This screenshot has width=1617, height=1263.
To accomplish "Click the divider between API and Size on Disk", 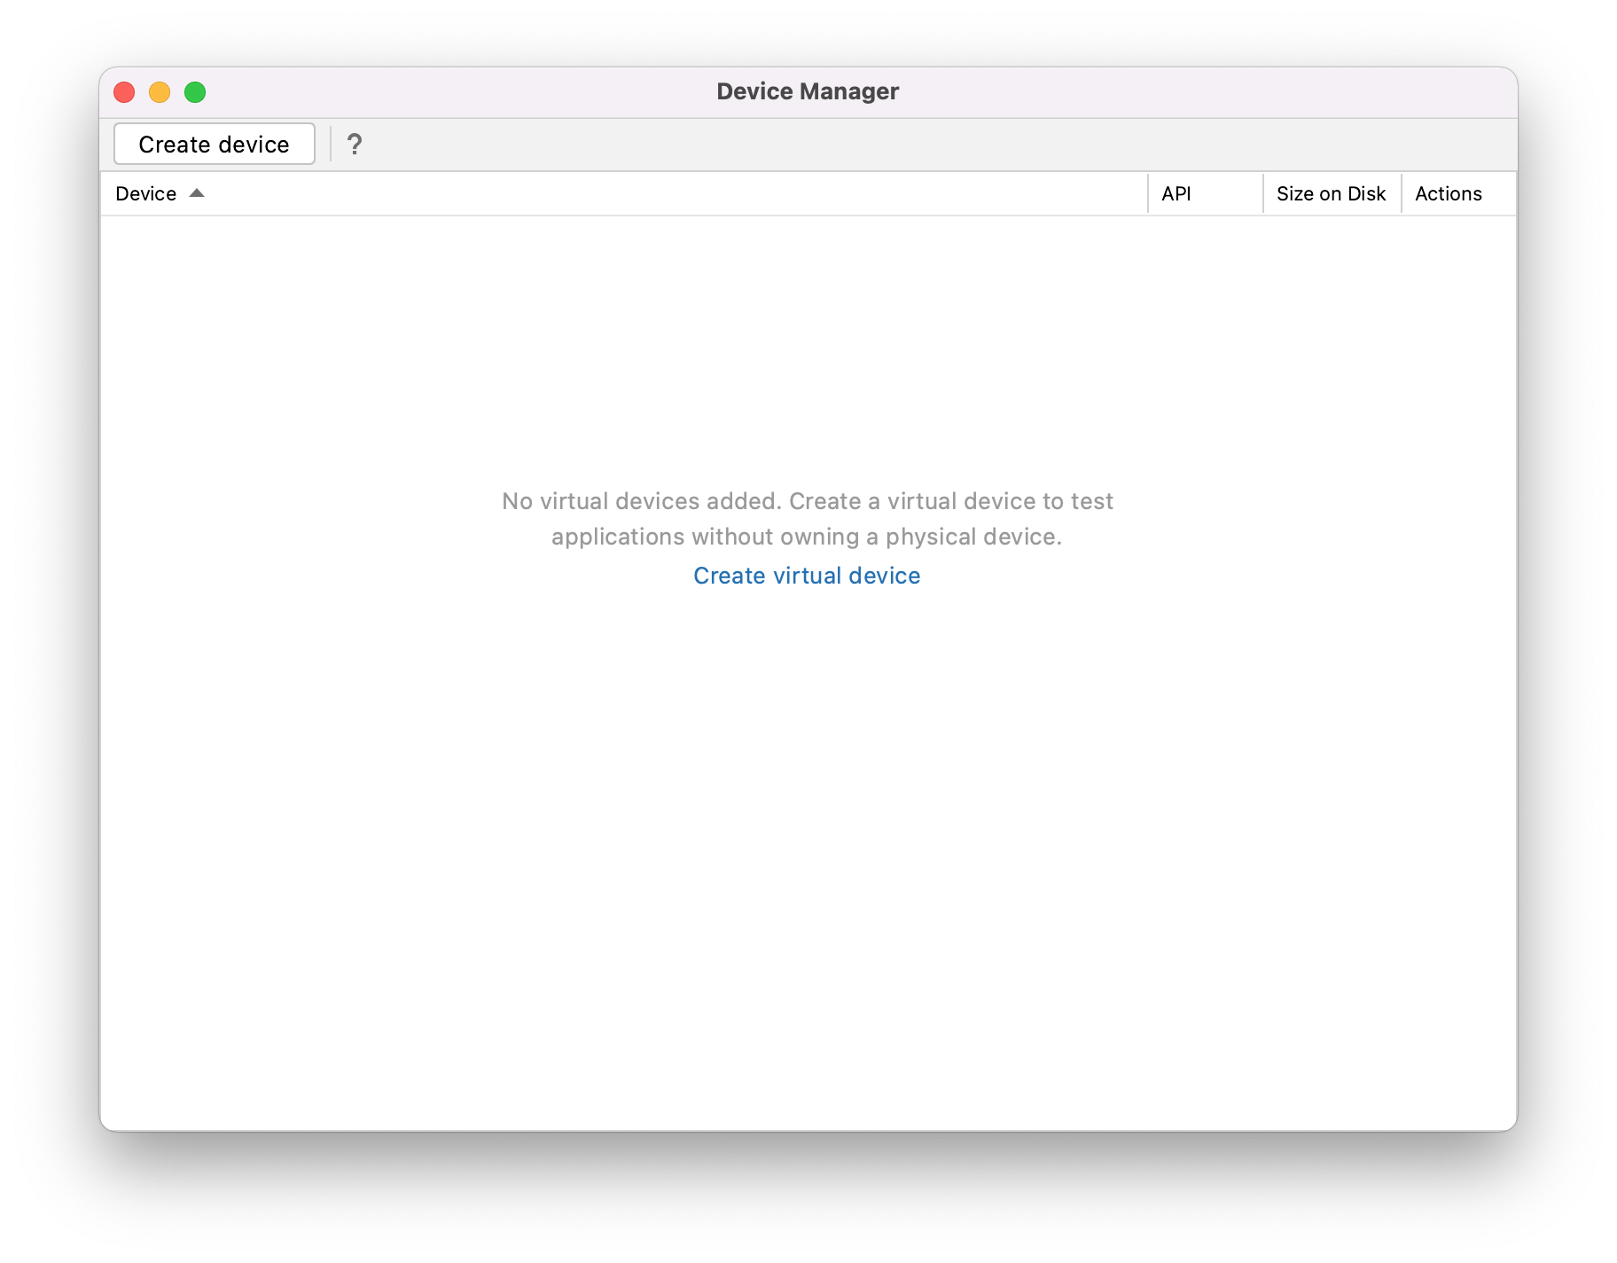I will point(1263,193).
